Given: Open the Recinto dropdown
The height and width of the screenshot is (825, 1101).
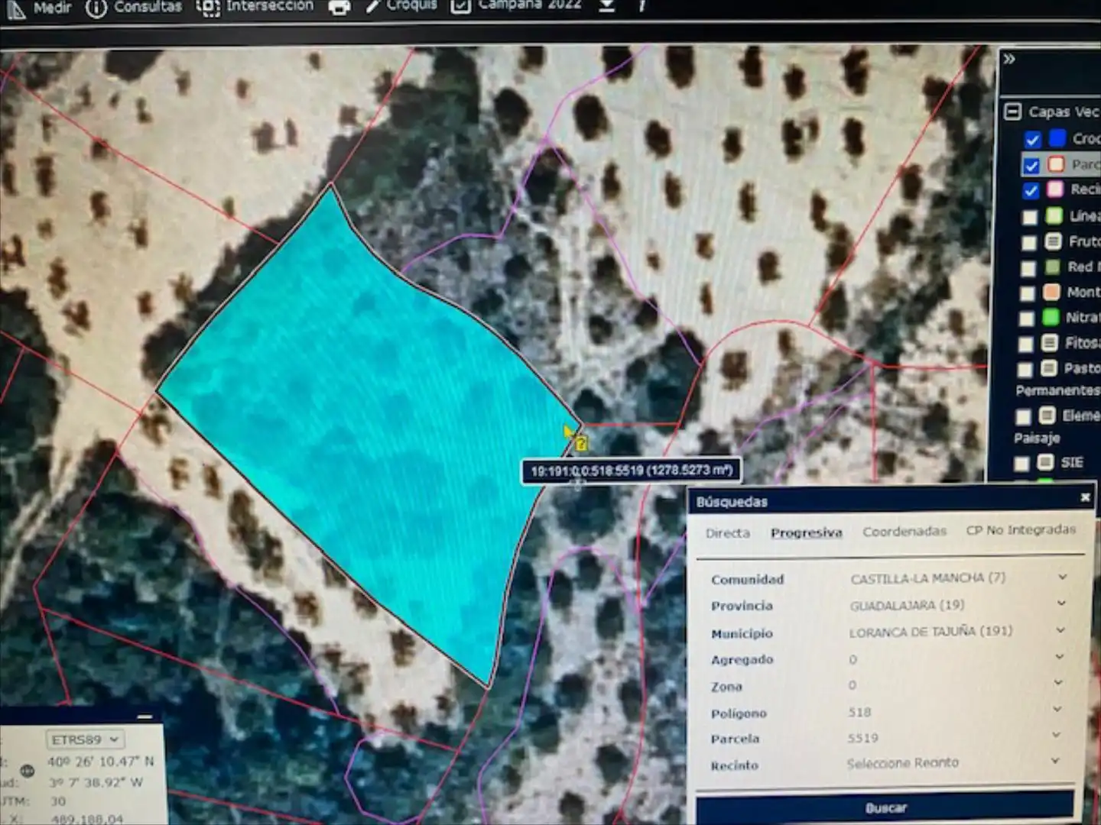Looking at the screenshot, I should (x=1057, y=761).
